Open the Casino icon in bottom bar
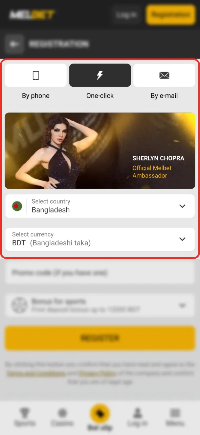The image size is (200, 435). pos(62,413)
